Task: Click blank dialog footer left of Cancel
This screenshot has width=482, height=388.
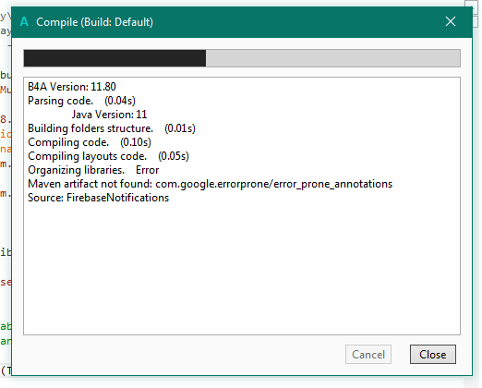Action: (178, 355)
